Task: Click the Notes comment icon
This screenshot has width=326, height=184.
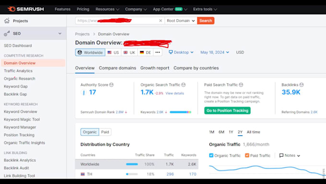Action: (281, 156)
